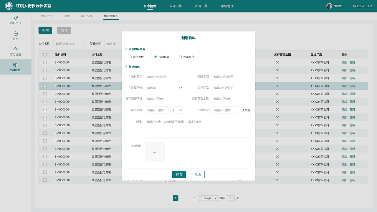Select the 设备装备 radio option

point(180,57)
